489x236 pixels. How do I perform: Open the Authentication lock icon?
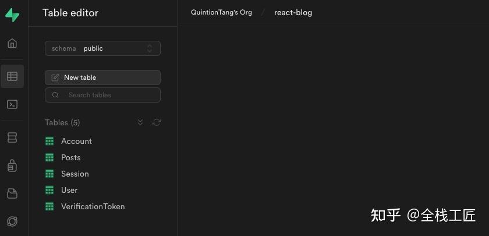[12, 166]
